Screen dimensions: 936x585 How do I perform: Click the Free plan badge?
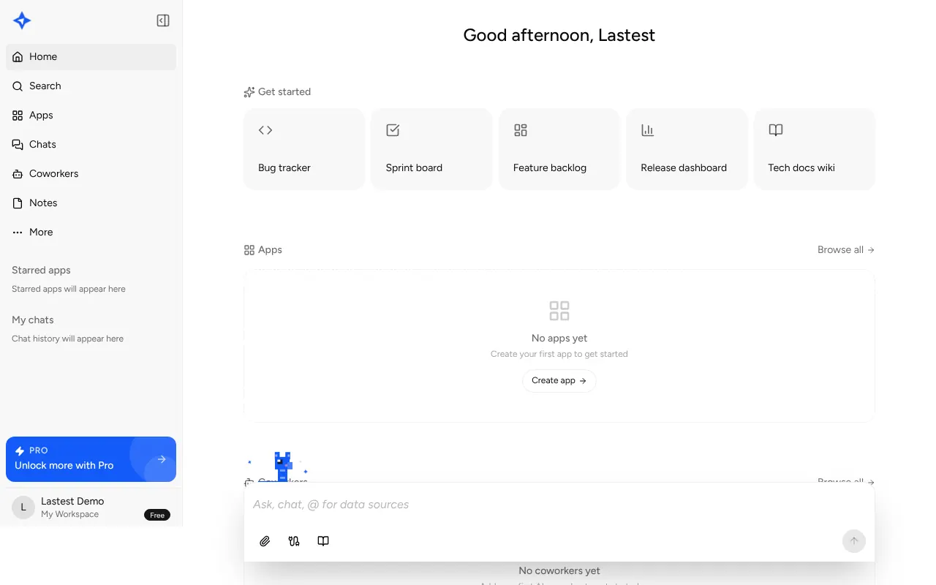(157, 515)
